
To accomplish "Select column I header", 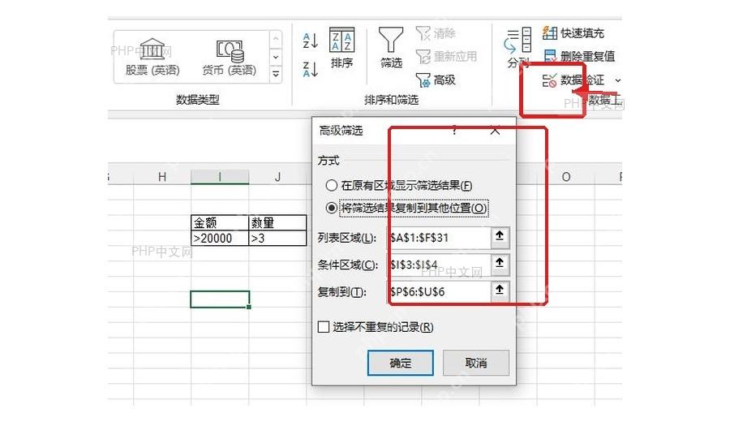I will [x=220, y=177].
